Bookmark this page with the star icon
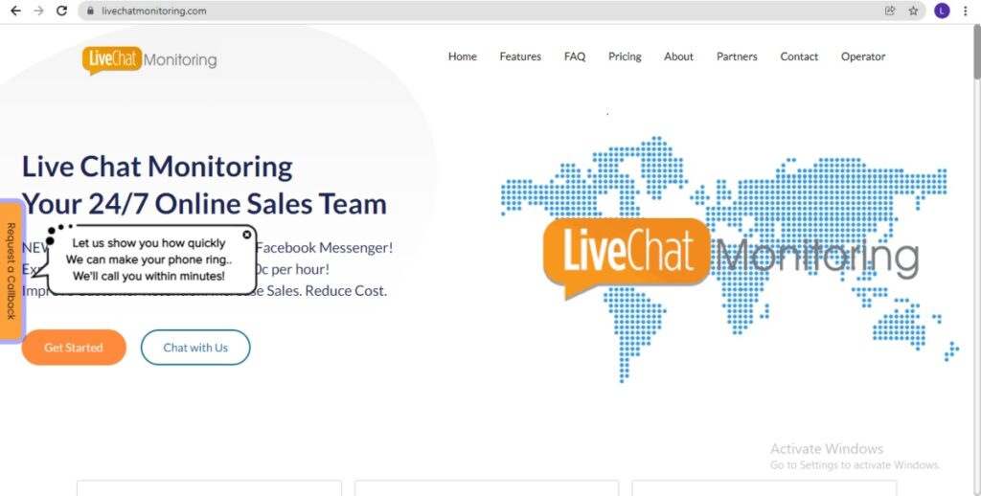This screenshot has height=496, width=981. pos(913,11)
